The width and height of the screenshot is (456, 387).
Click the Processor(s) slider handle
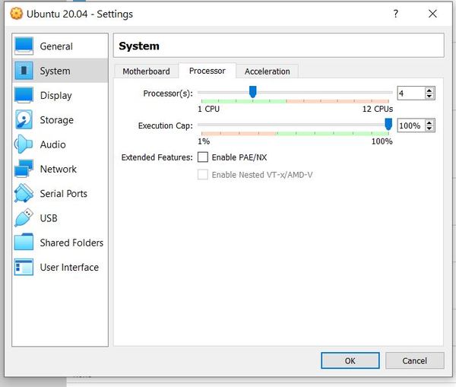coord(253,92)
